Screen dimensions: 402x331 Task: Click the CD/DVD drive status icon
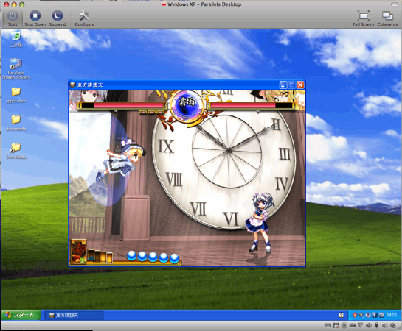coord(344,325)
